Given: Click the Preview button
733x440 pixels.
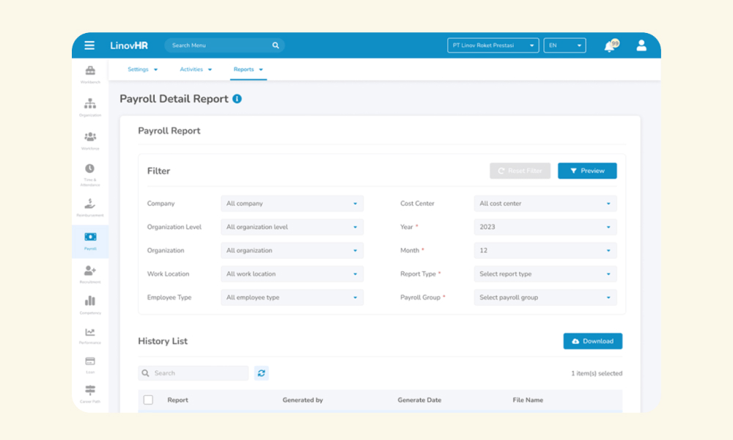Looking at the screenshot, I should (587, 171).
